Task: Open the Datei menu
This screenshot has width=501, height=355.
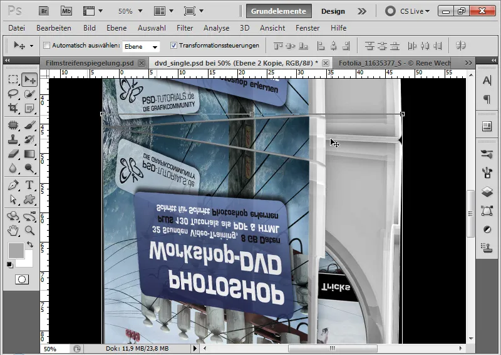Action: pos(17,28)
